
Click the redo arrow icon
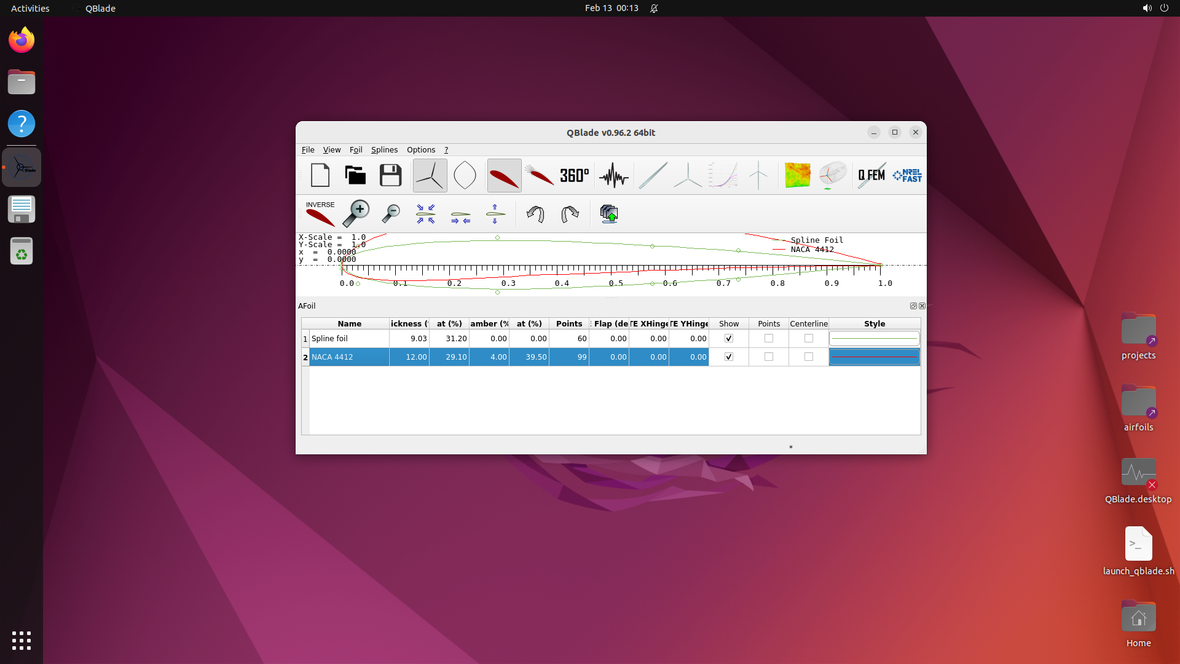pyautogui.click(x=570, y=214)
